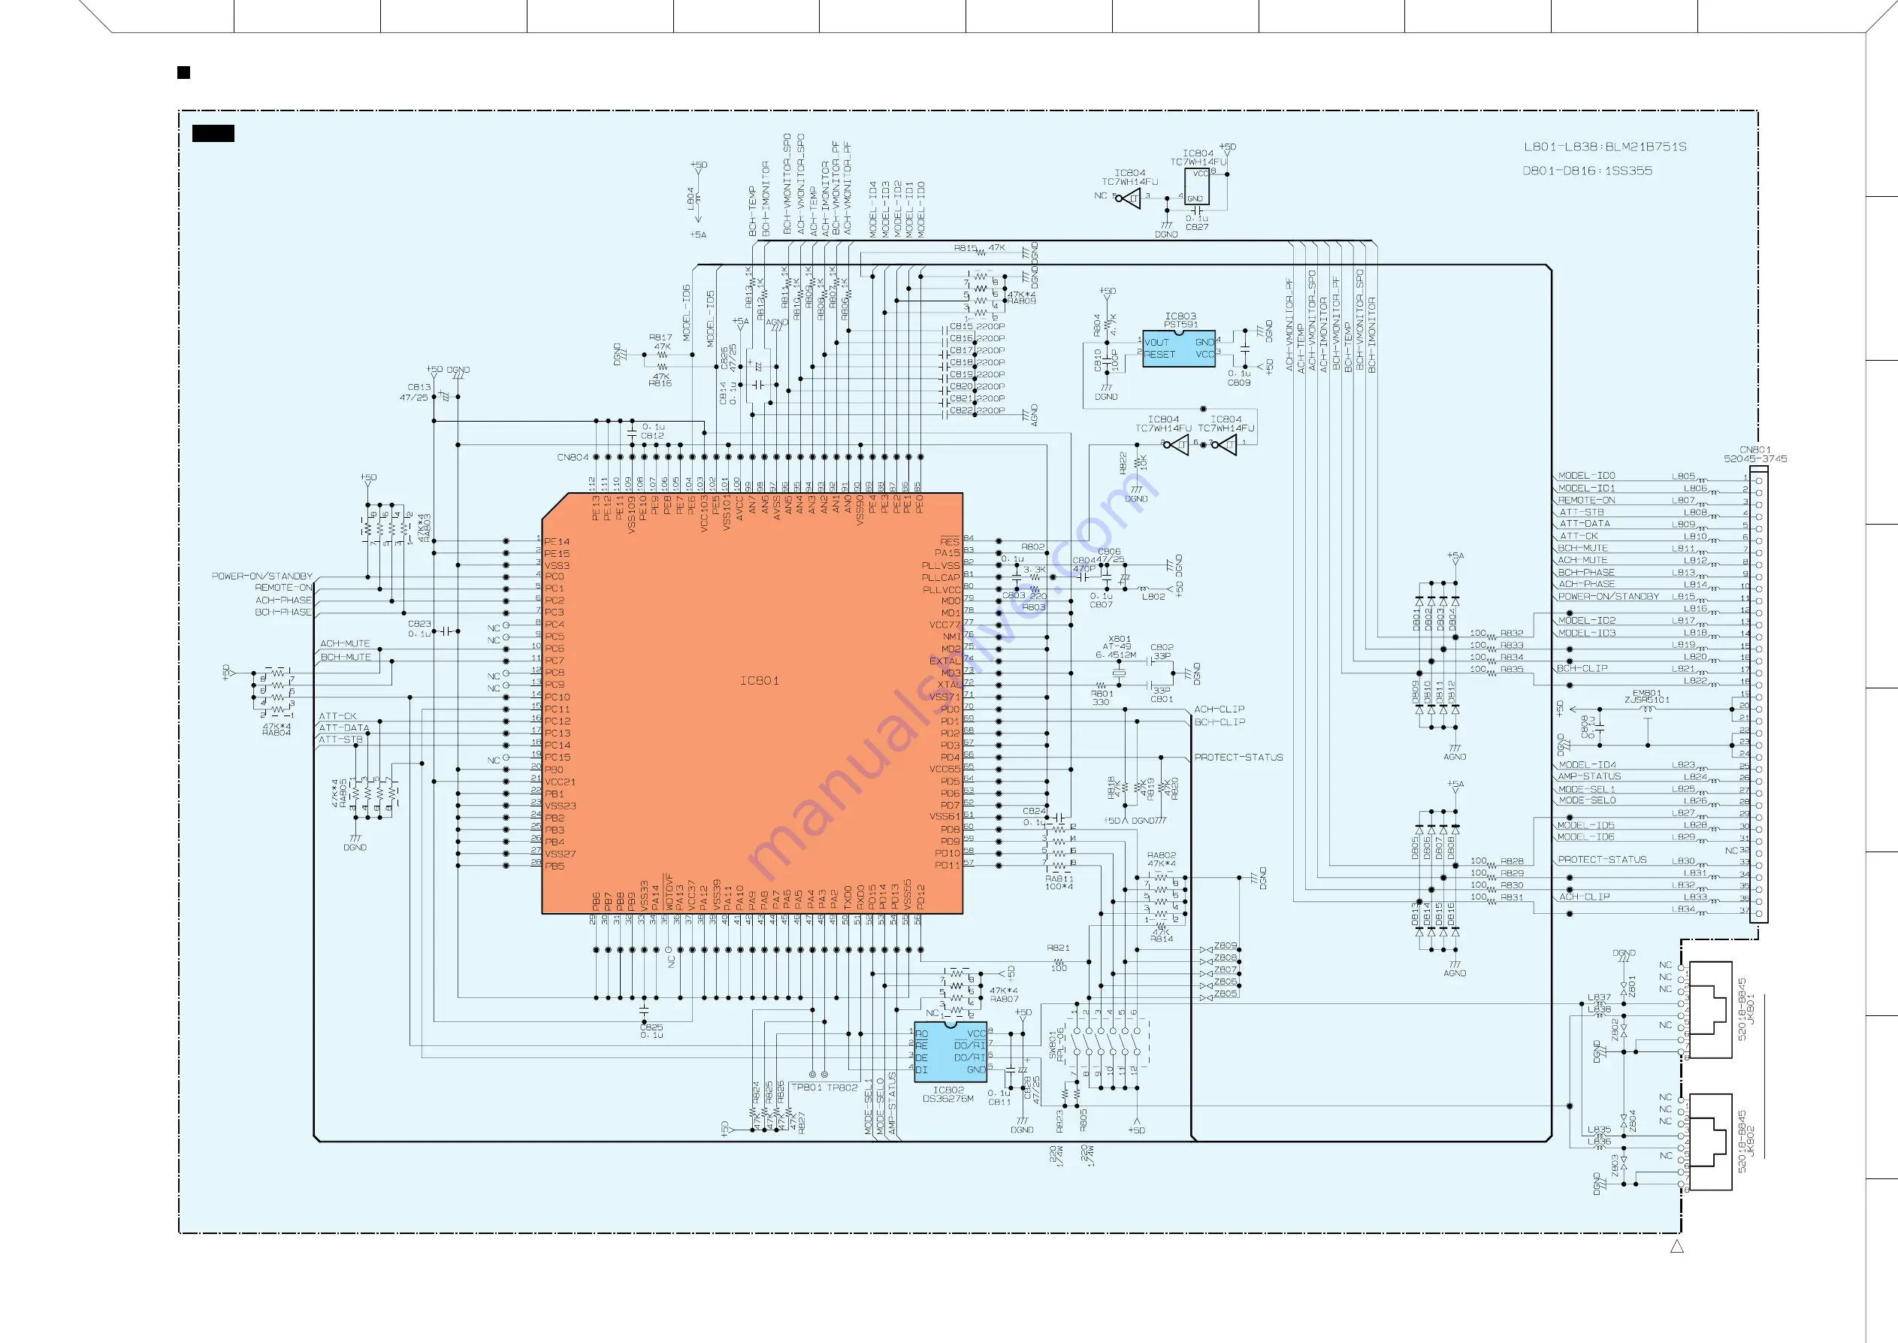
Task: Click the ACH-CLIP label beside L833
Action: (1584, 897)
